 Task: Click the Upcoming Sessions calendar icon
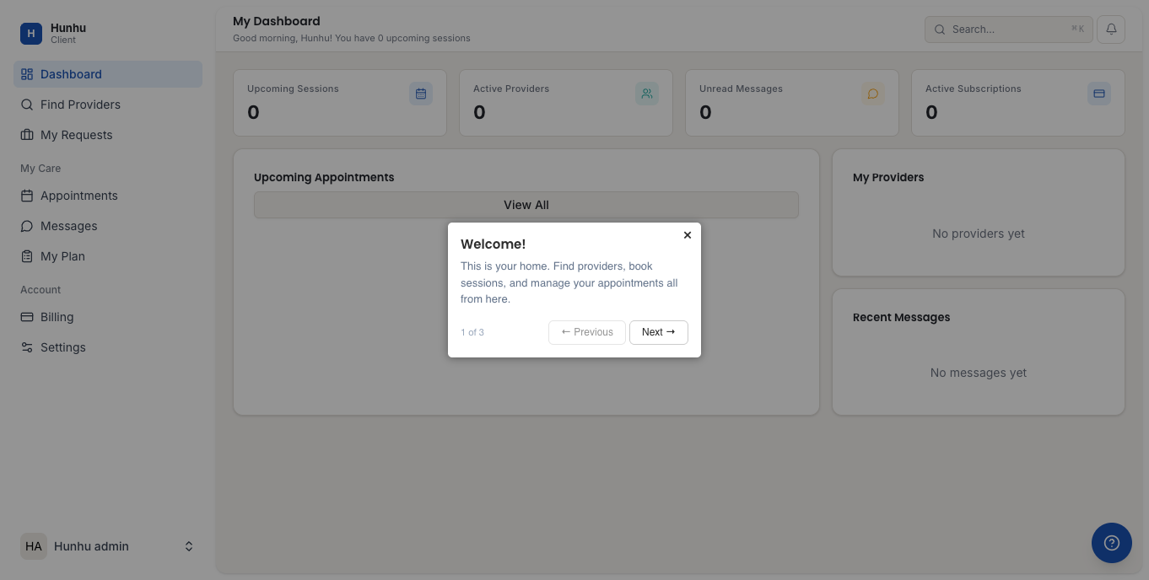421,94
